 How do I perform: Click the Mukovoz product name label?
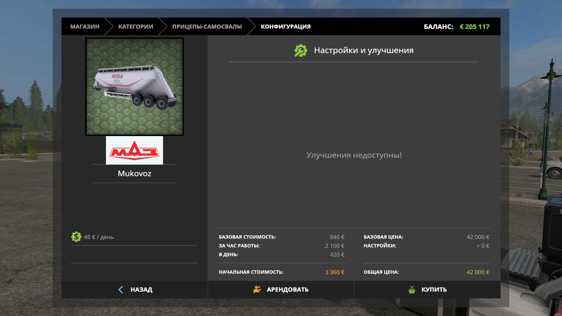coord(134,174)
